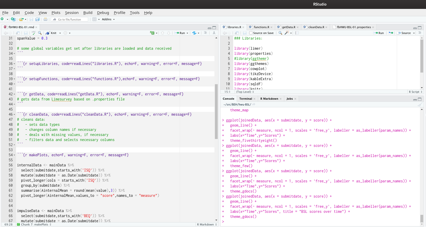The height and width of the screenshot is (227, 426).
Task: Collapse the setupLibraries chunk at line 36
Action: (x=14, y=64)
